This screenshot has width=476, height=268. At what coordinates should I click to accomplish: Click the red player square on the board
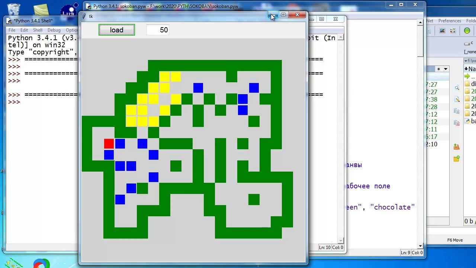pyautogui.click(x=109, y=144)
